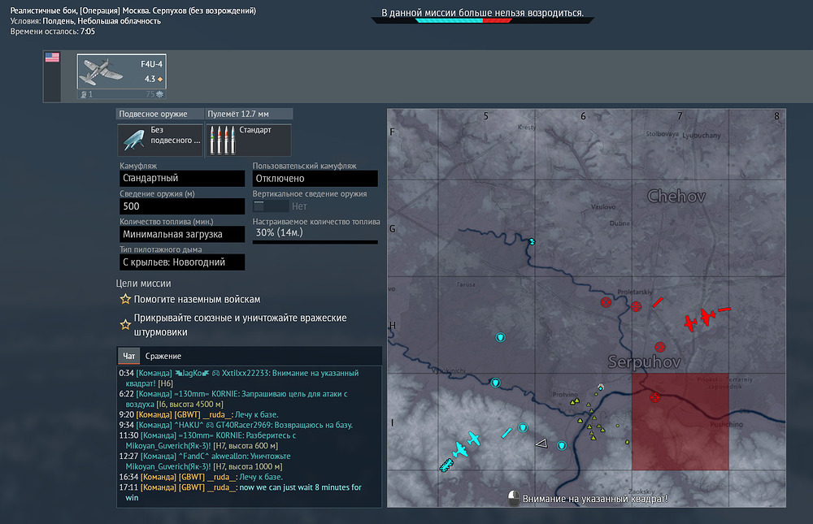813x524 pixels.
Task: Open the Камуфляж Стандартный dropdown
Action: click(182, 178)
